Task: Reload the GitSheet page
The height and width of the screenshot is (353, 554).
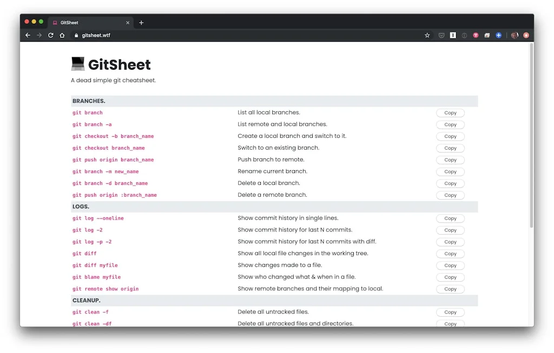Action: [x=50, y=35]
